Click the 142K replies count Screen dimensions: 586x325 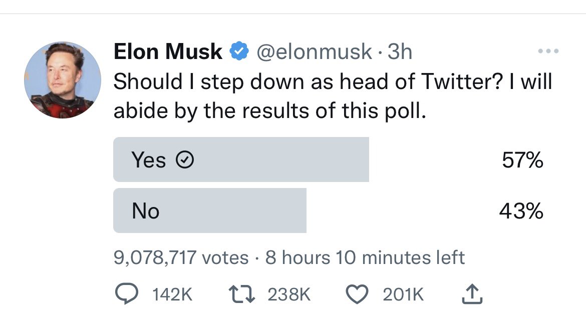tap(172, 294)
